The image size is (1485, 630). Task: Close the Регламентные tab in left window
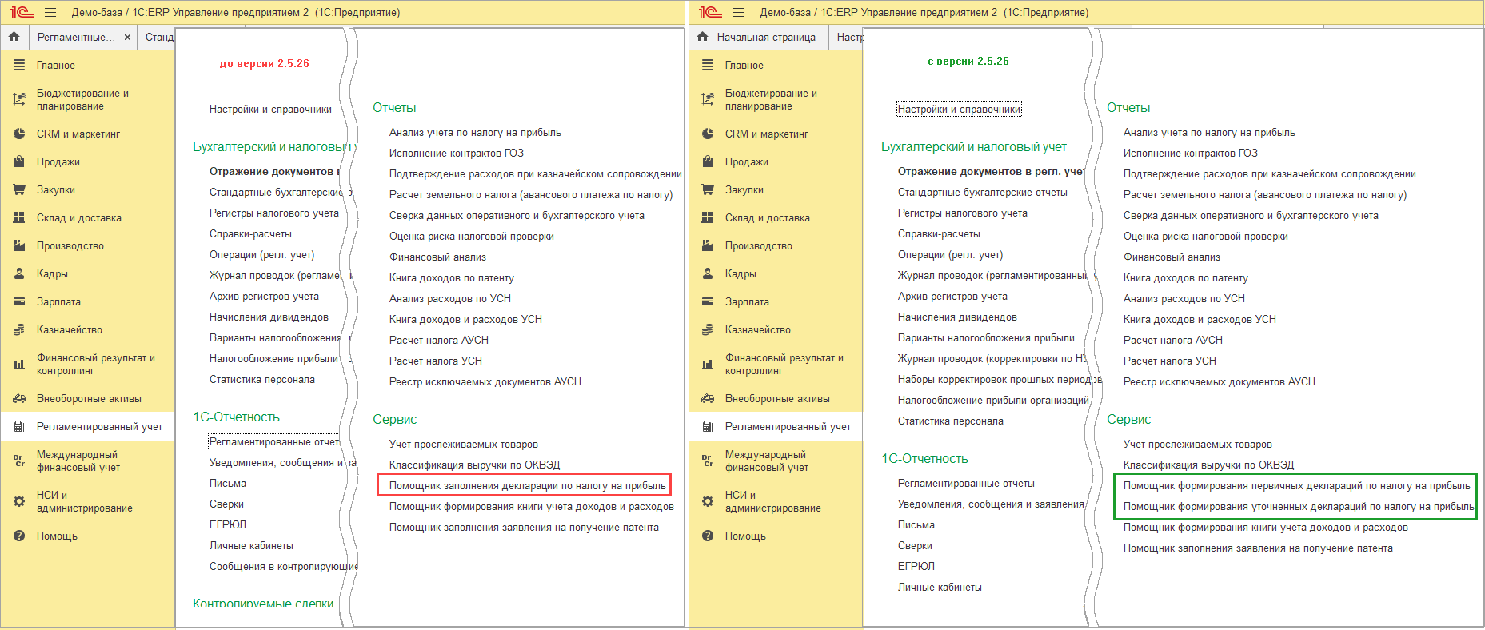click(x=127, y=38)
